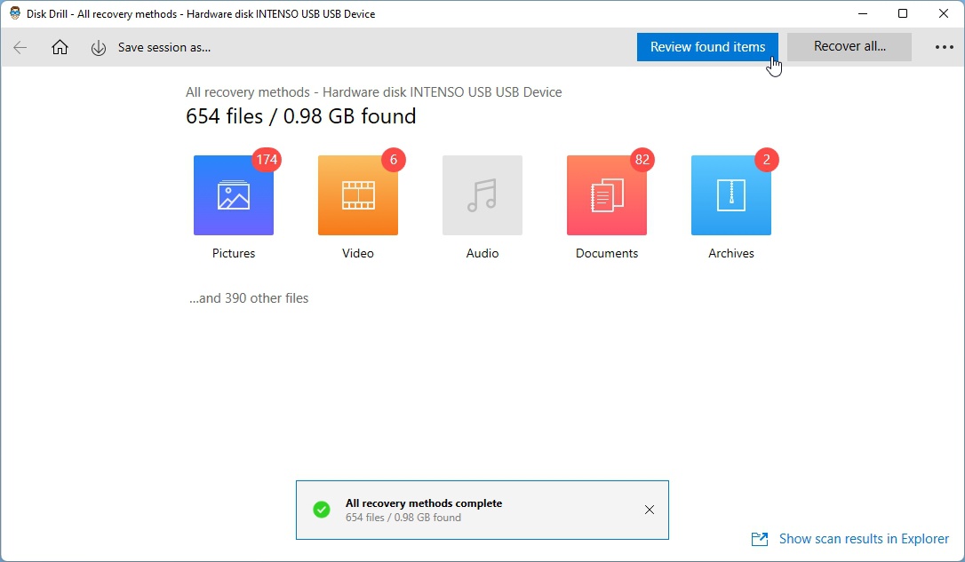
Task: Select the Audio category tile
Action: pos(482,195)
